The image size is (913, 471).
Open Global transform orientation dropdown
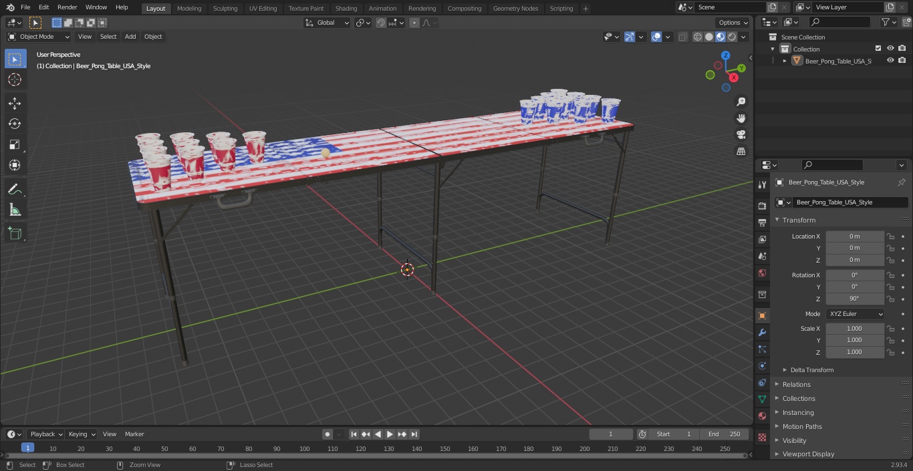pos(328,23)
